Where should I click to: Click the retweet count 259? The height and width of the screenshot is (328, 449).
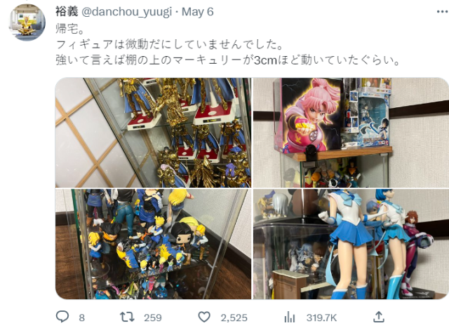click(153, 317)
